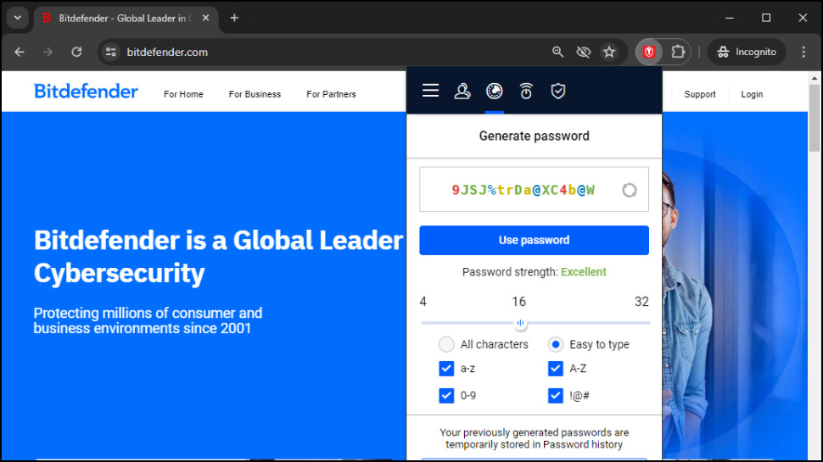Open the browser extensions puzzle icon

[x=678, y=52]
